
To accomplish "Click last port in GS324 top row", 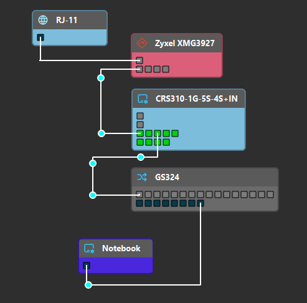I will click(270, 195).
